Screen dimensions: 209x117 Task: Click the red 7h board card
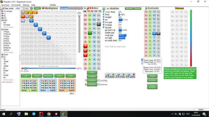pyautogui.click(x=85, y=46)
